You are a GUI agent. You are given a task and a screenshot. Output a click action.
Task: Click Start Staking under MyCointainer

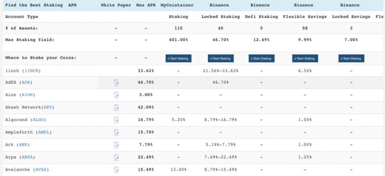tap(178, 58)
